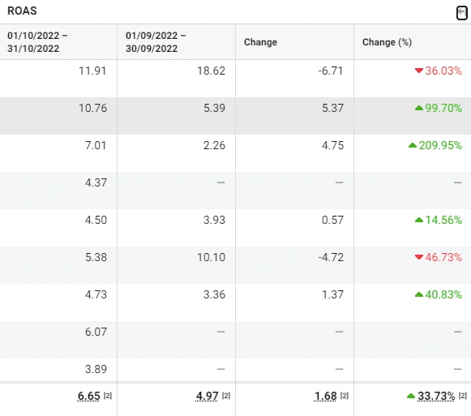The width and height of the screenshot is (471, 416).
Task: Click red down arrow beside 46.73%
Action: click(x=419, y=257)
